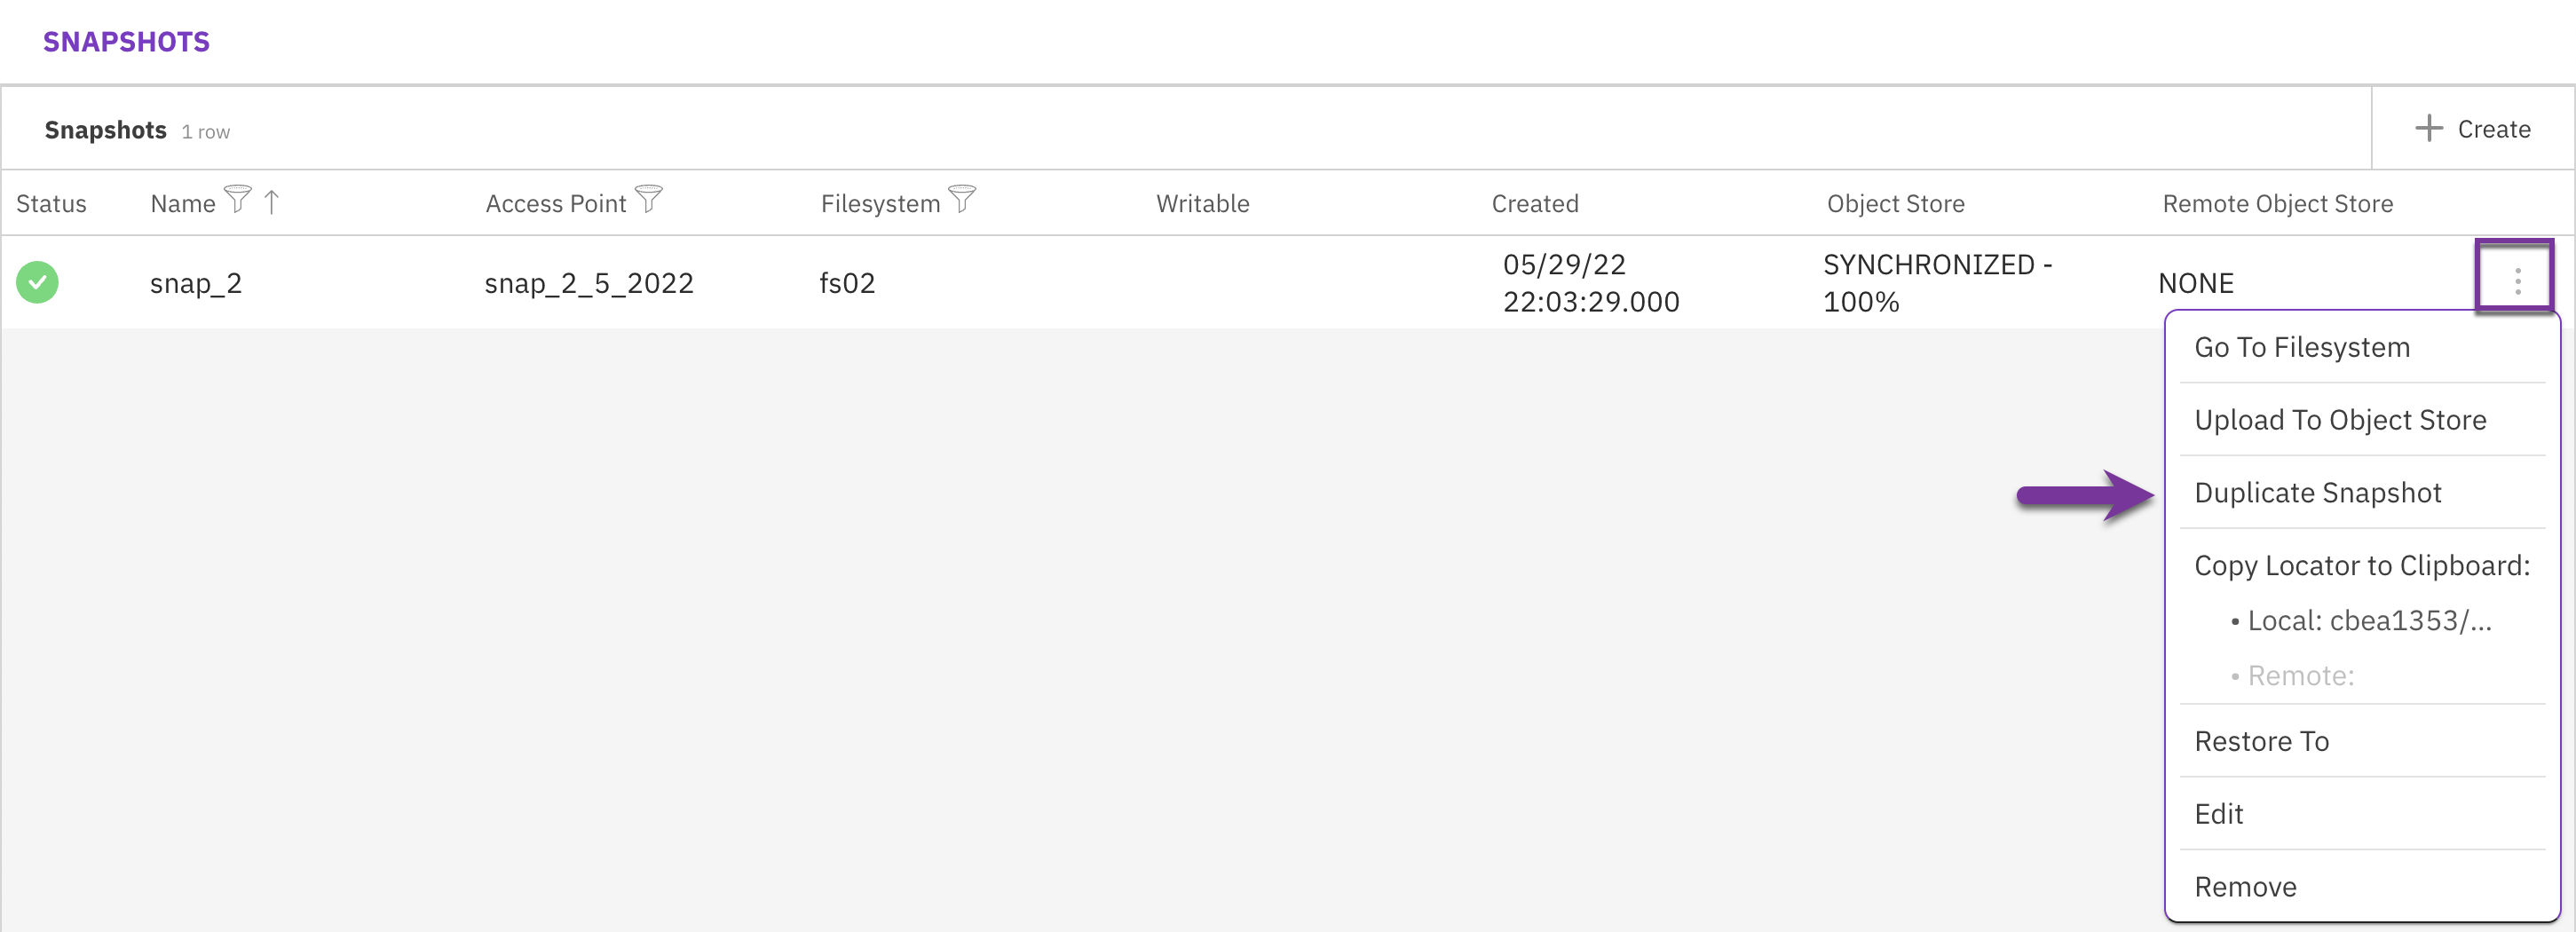Screen dimensions: 2576x932
Task: Open the filter icon on the Access Point column
Action: coord(651,200)
